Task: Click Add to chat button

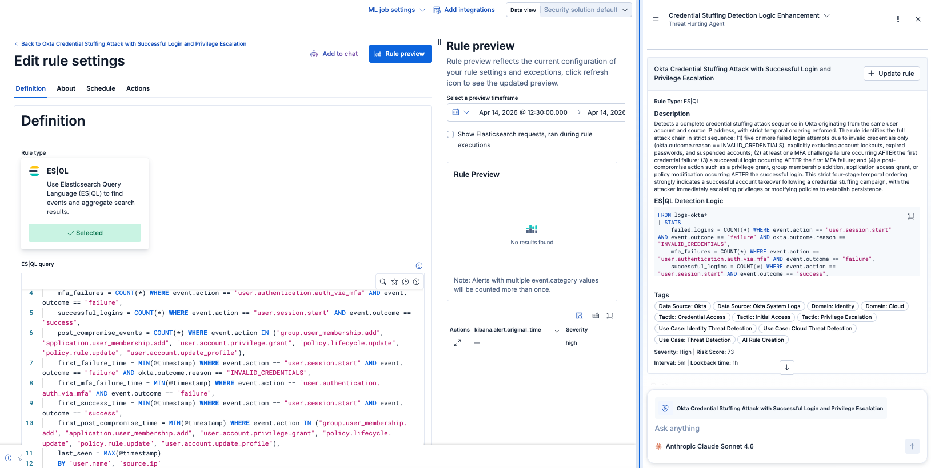Action: pyautogui.click(x=334, y=54)
